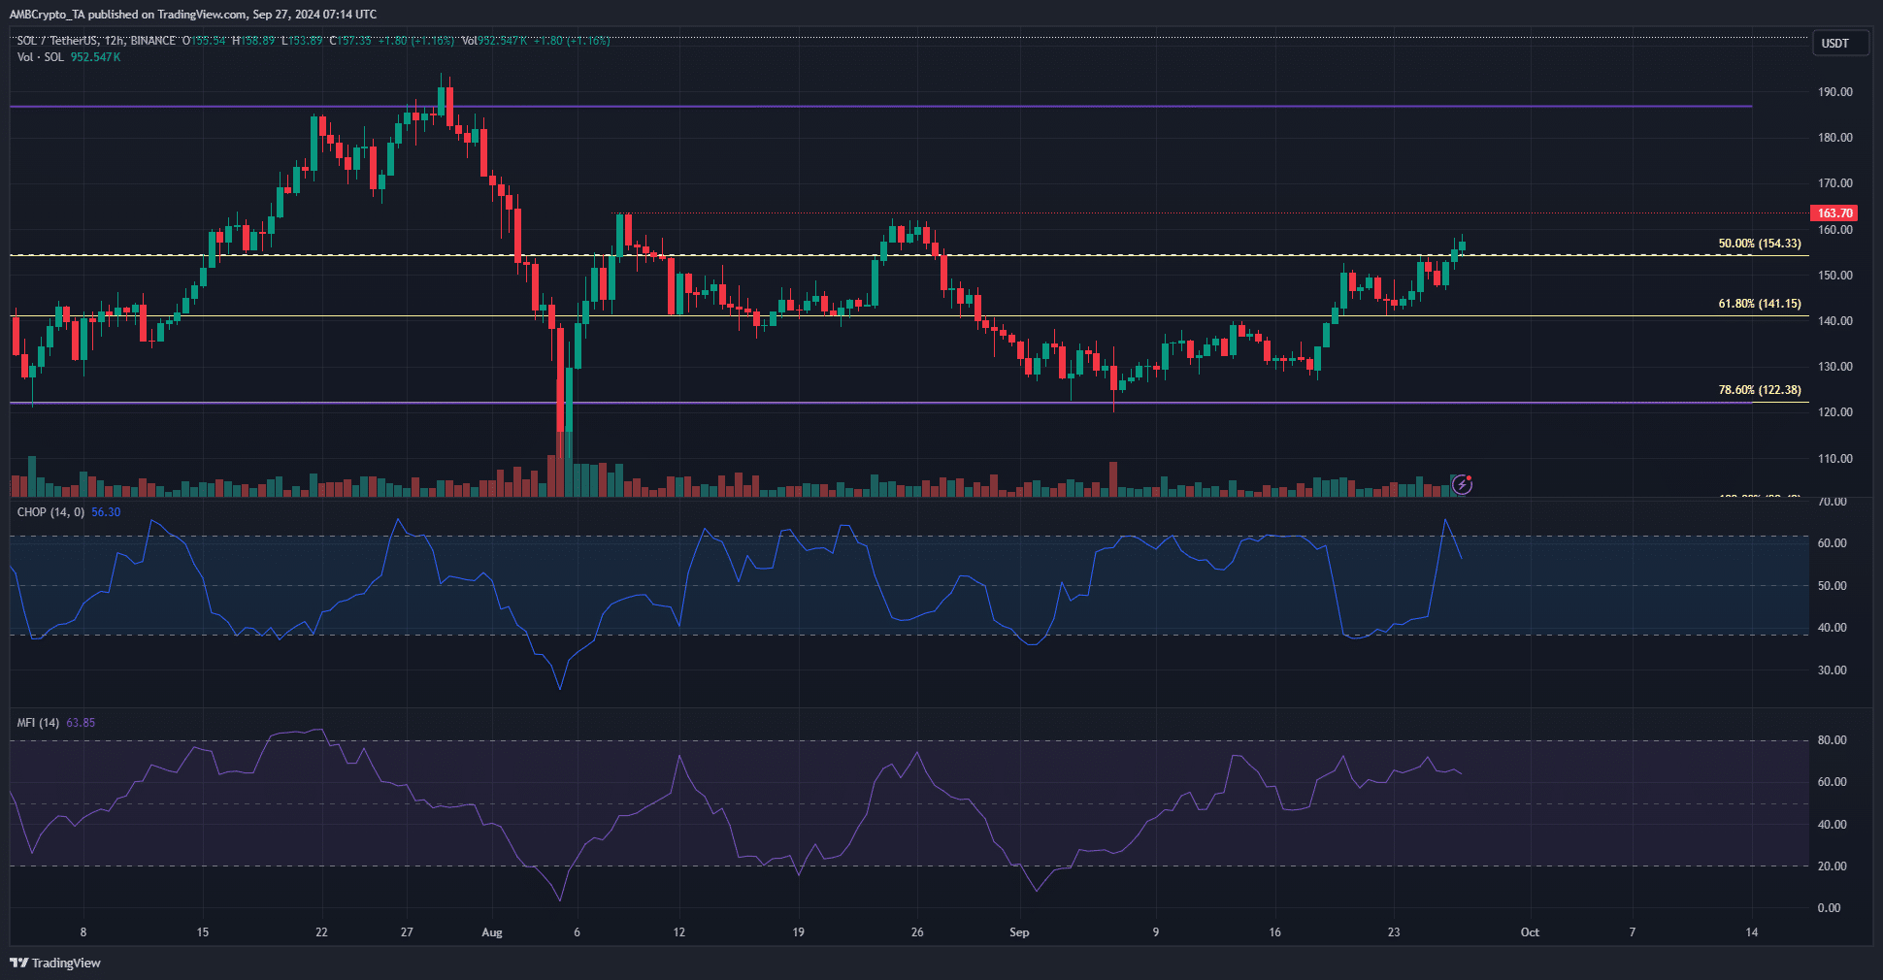1883x980 pixels.
Task: Click the lightning bolt icon near volume bars
Action: (1462, 484)
